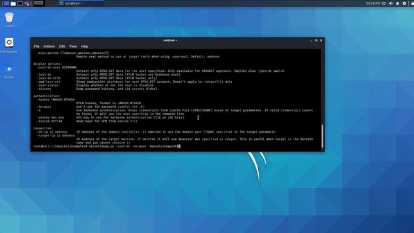Click the '-user-status' option text
The height and width of the screenshot is (233, 414).
coord(47,85)
